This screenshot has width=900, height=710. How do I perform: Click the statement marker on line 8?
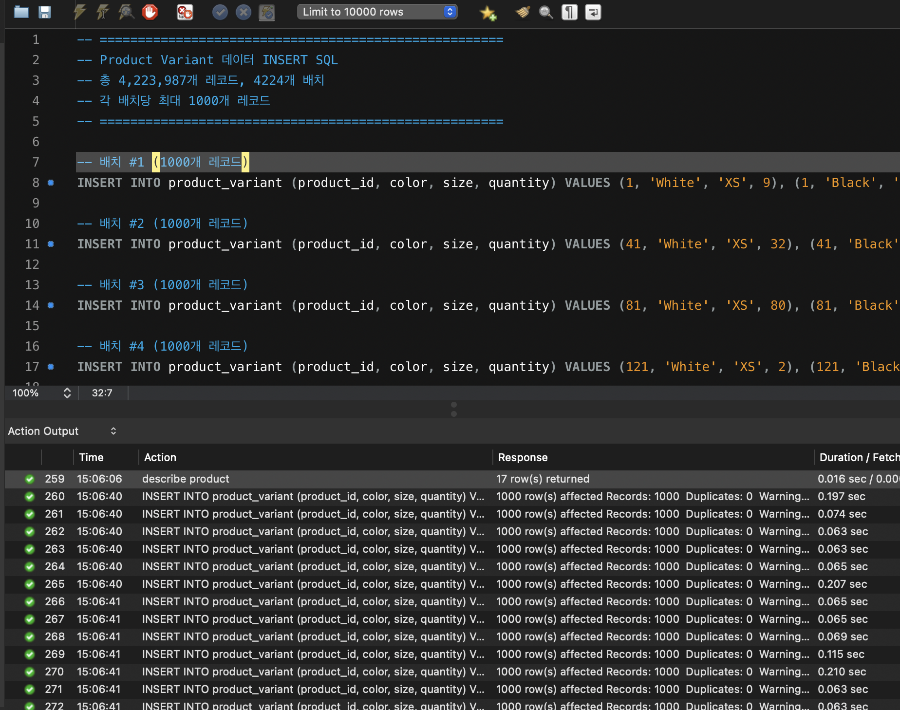51,183
